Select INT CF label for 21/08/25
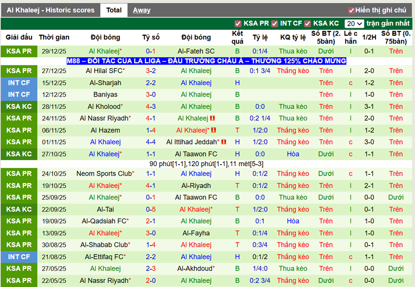This screenshot has height=287, width=415. pos(19,257)
